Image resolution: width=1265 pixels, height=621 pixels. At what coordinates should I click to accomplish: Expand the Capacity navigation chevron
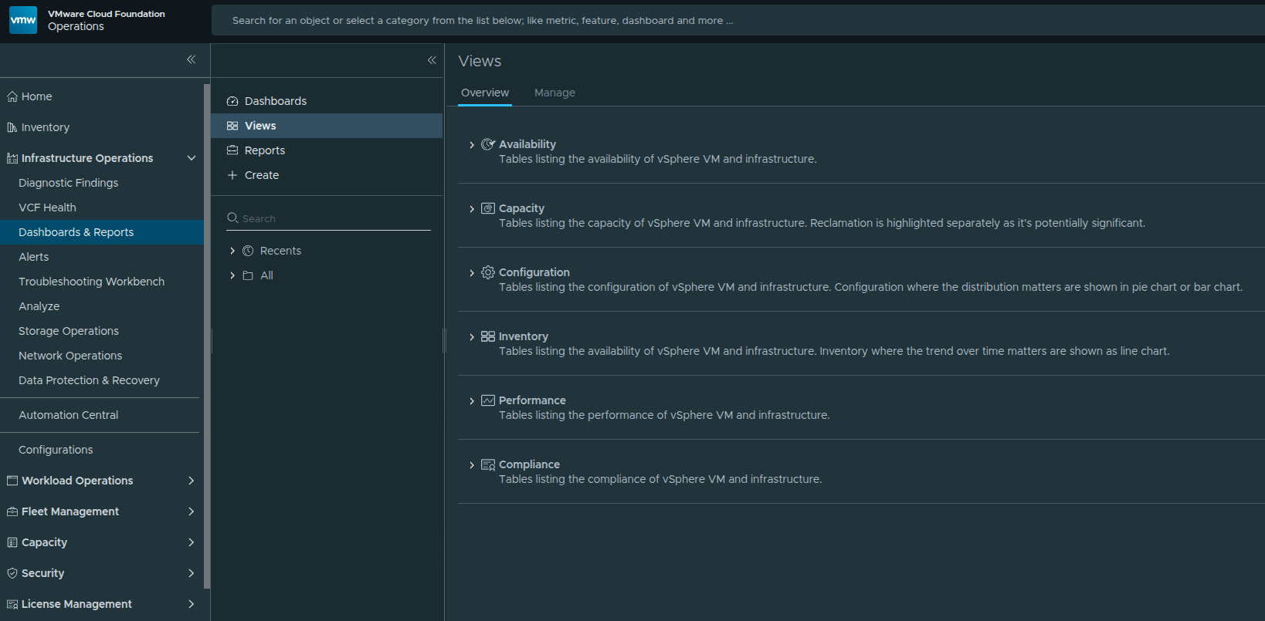click(x=192, y=542)
